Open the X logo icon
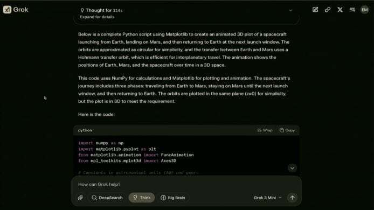The width and height of the screenshot is (374, 210). click(340, 10)
